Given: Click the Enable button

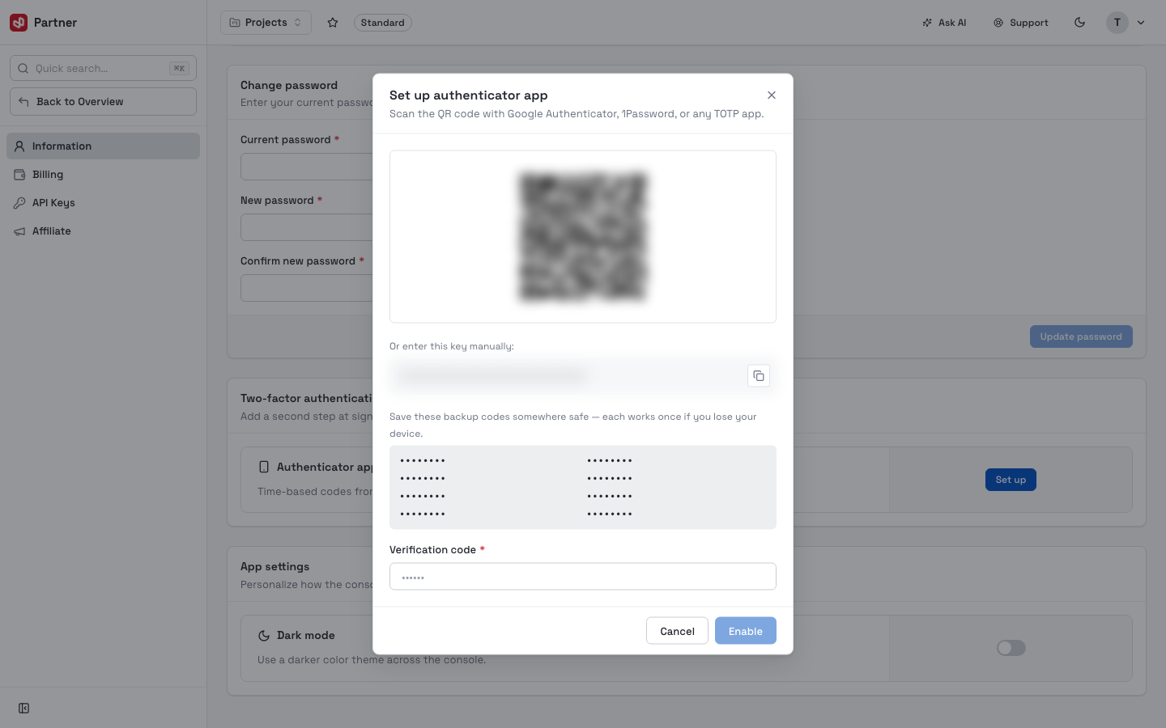Looking at the screenshot, I should tap(746, 631).
